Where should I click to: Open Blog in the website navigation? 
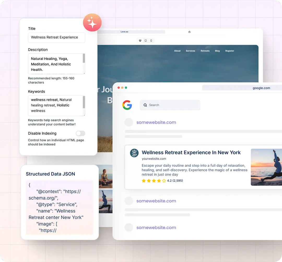217,51
